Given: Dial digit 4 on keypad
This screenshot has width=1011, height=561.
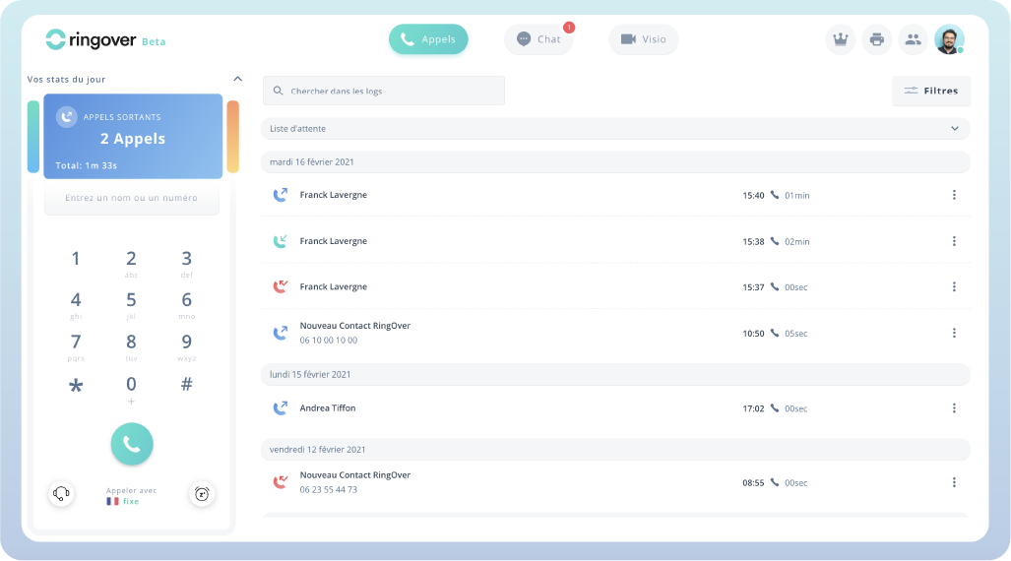Looking at the screenshot, I should [x=76, y=304].
